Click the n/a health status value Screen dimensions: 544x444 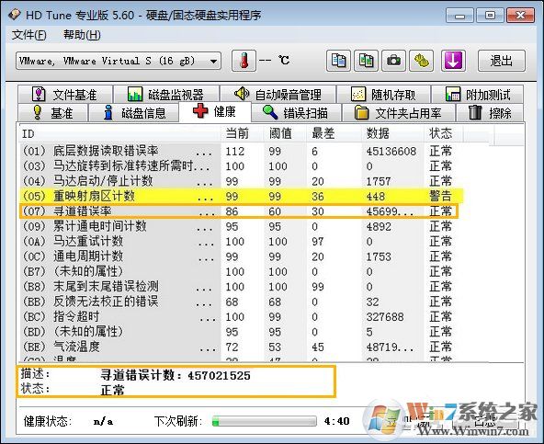click(103, 421)
